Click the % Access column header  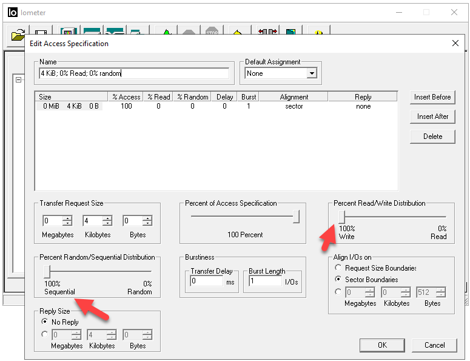pos(126,97)
